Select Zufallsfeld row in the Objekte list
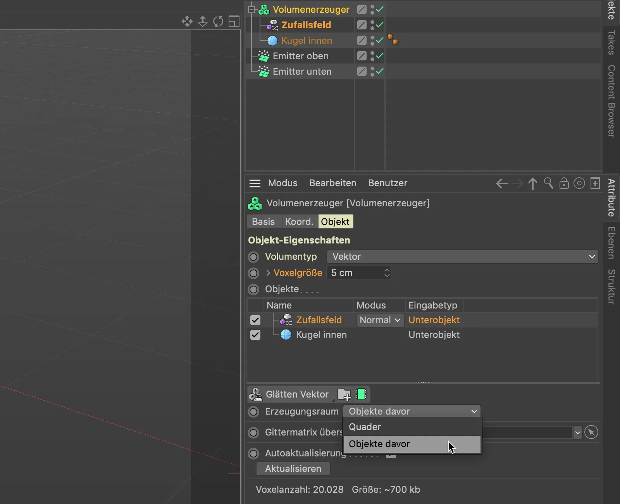 coord(422,320)
